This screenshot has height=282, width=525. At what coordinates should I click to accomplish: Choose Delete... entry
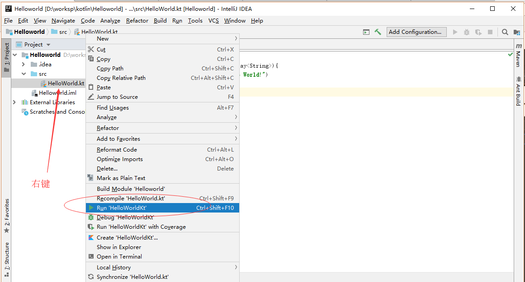pyautogui.click(x=162, y=169)
